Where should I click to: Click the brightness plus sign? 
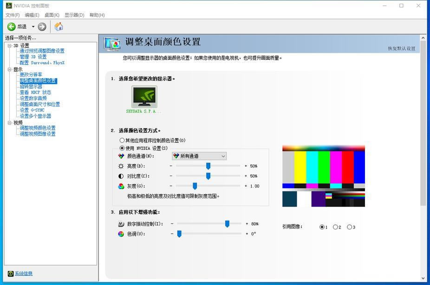tap(246, 166)
